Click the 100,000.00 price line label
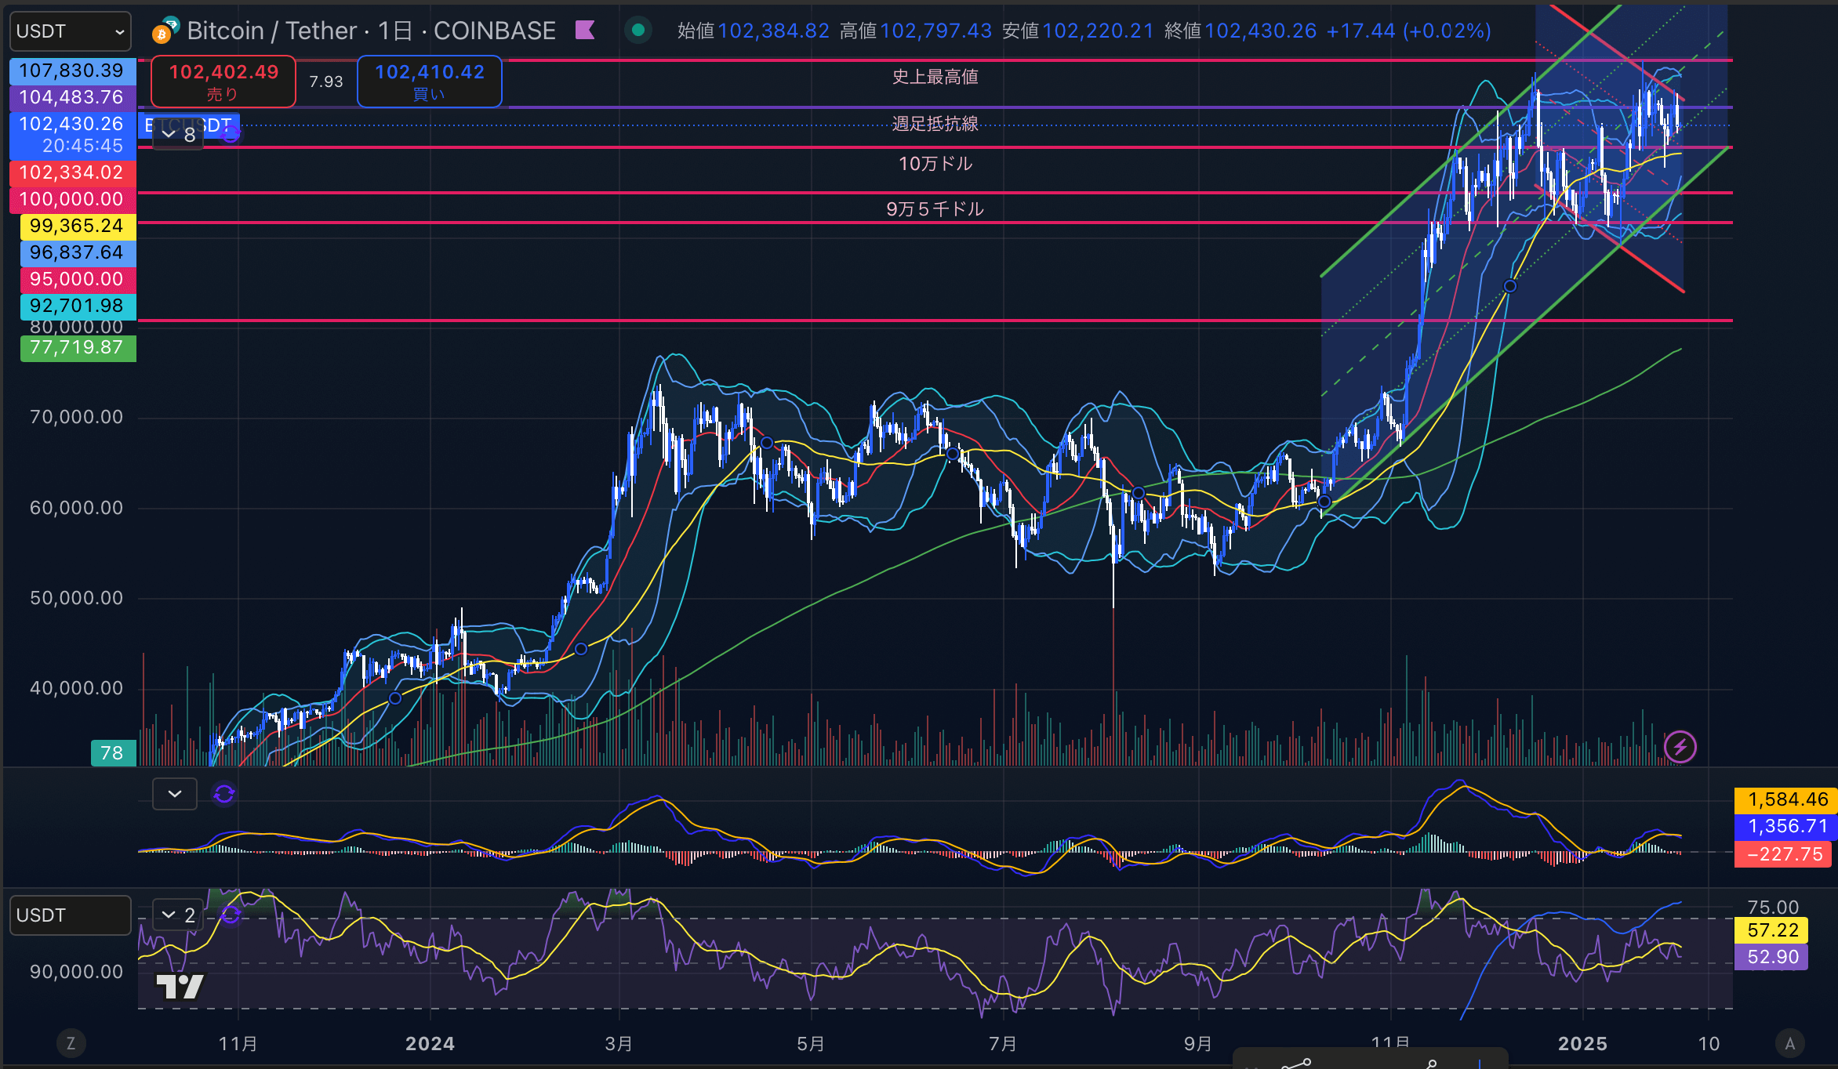This screenshot has width=1838, height=1069. (72, 199)
